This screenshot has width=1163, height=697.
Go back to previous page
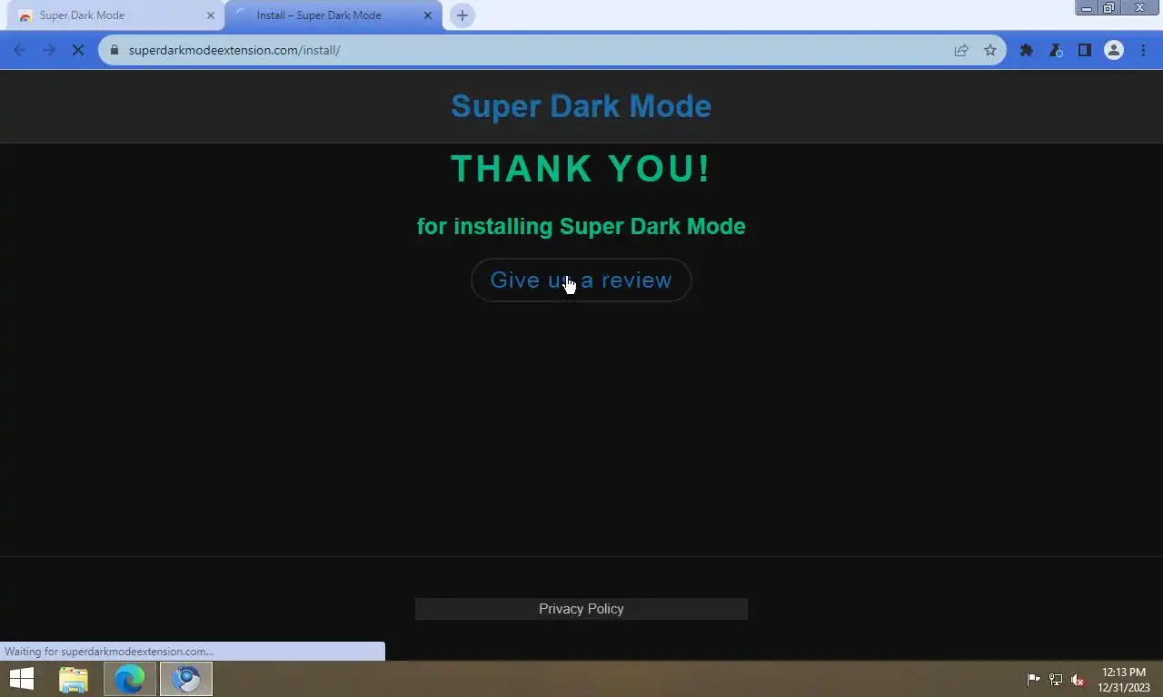click(20, 50)
